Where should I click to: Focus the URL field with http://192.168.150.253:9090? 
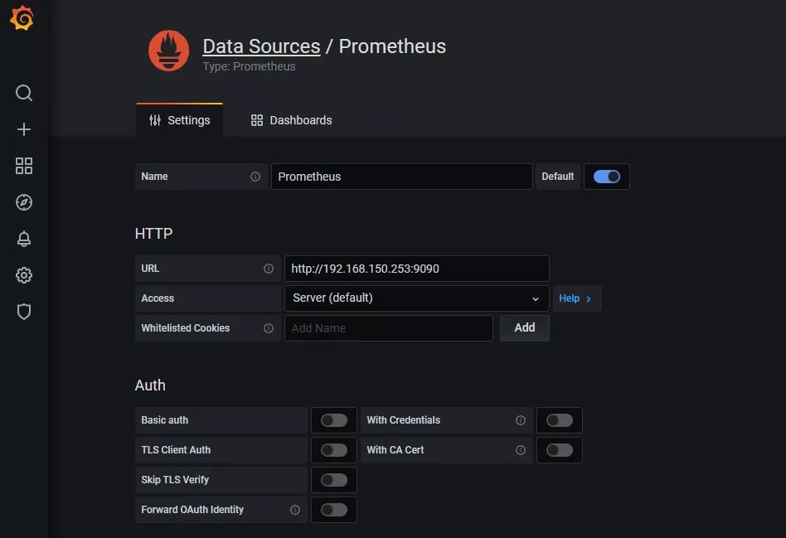[416, 269]
